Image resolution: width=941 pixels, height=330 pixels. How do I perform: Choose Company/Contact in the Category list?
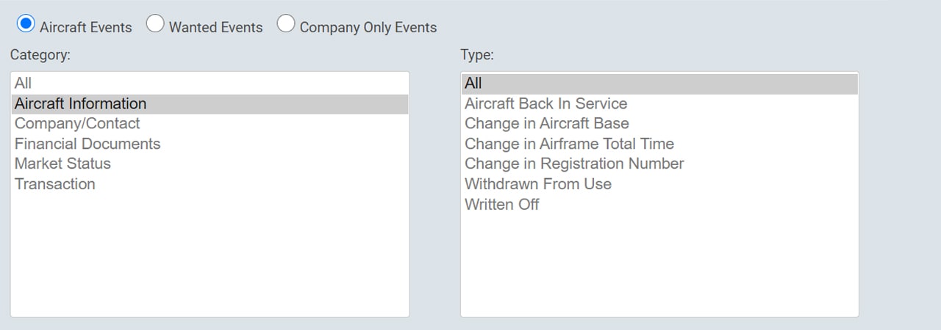point(210,123)
